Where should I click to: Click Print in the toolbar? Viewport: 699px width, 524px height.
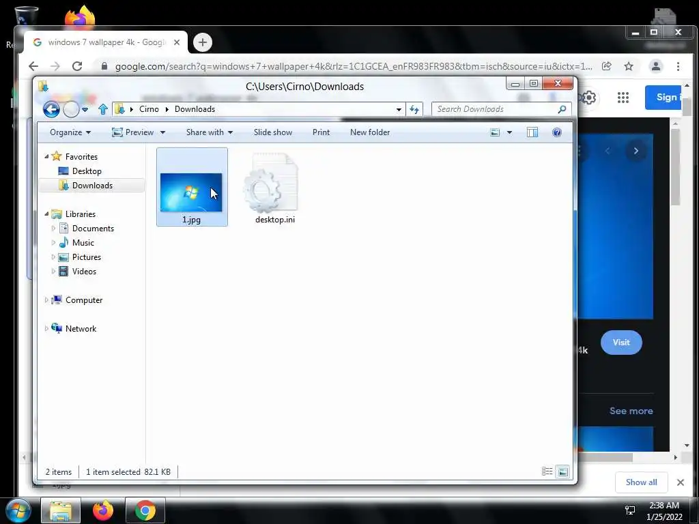tap(321, 132)
